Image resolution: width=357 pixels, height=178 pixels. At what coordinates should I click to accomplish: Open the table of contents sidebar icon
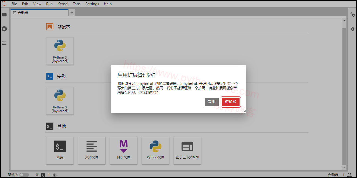[4, 43]
